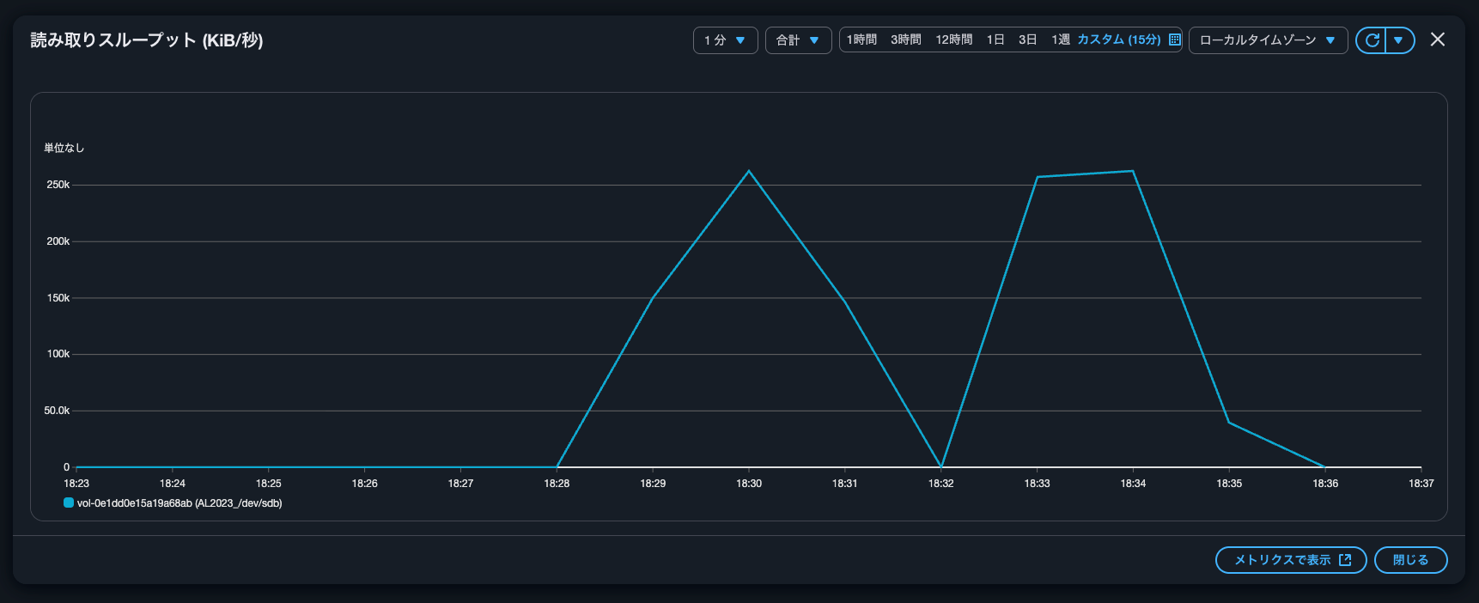Expand the ローカルタイムゾーン timezone selector
Screen dimensions: 1479x603
[x=1268, y=40]
